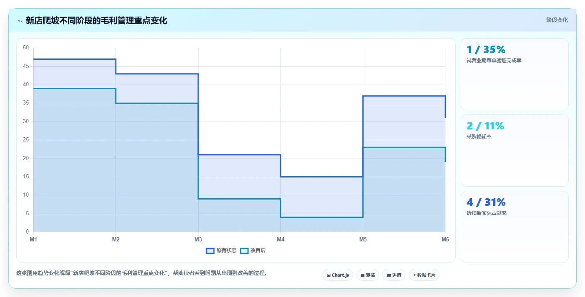The image size is (585, 297).
Task: Click the 新店爬坡不同阶段的毛利管理重点变化 title
Action: pyautogui.click(x=96, y=20)
